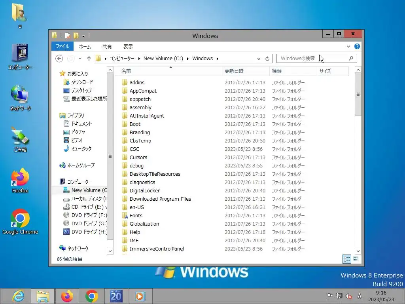Click the navigation pane scroll up arrow
Image resolution: width=405 pixels, height=304 pixels.
tap(110, 70)
